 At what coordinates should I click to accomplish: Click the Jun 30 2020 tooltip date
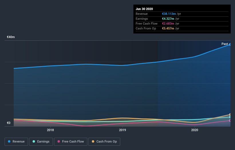144,9
